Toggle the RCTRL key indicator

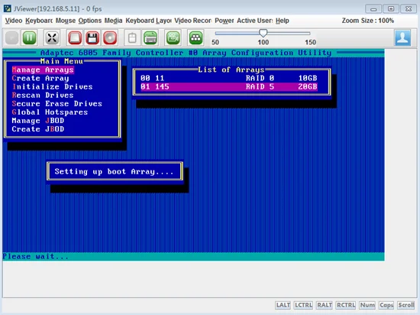346,305
